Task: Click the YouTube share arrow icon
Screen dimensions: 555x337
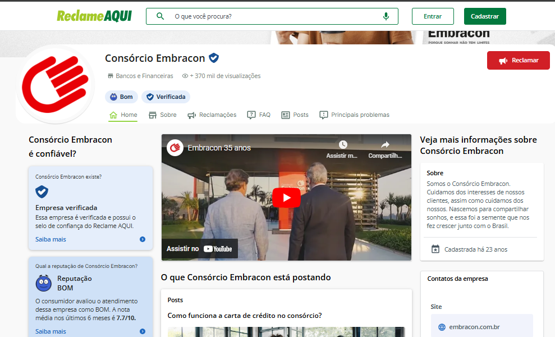Action: pos(385,145)
